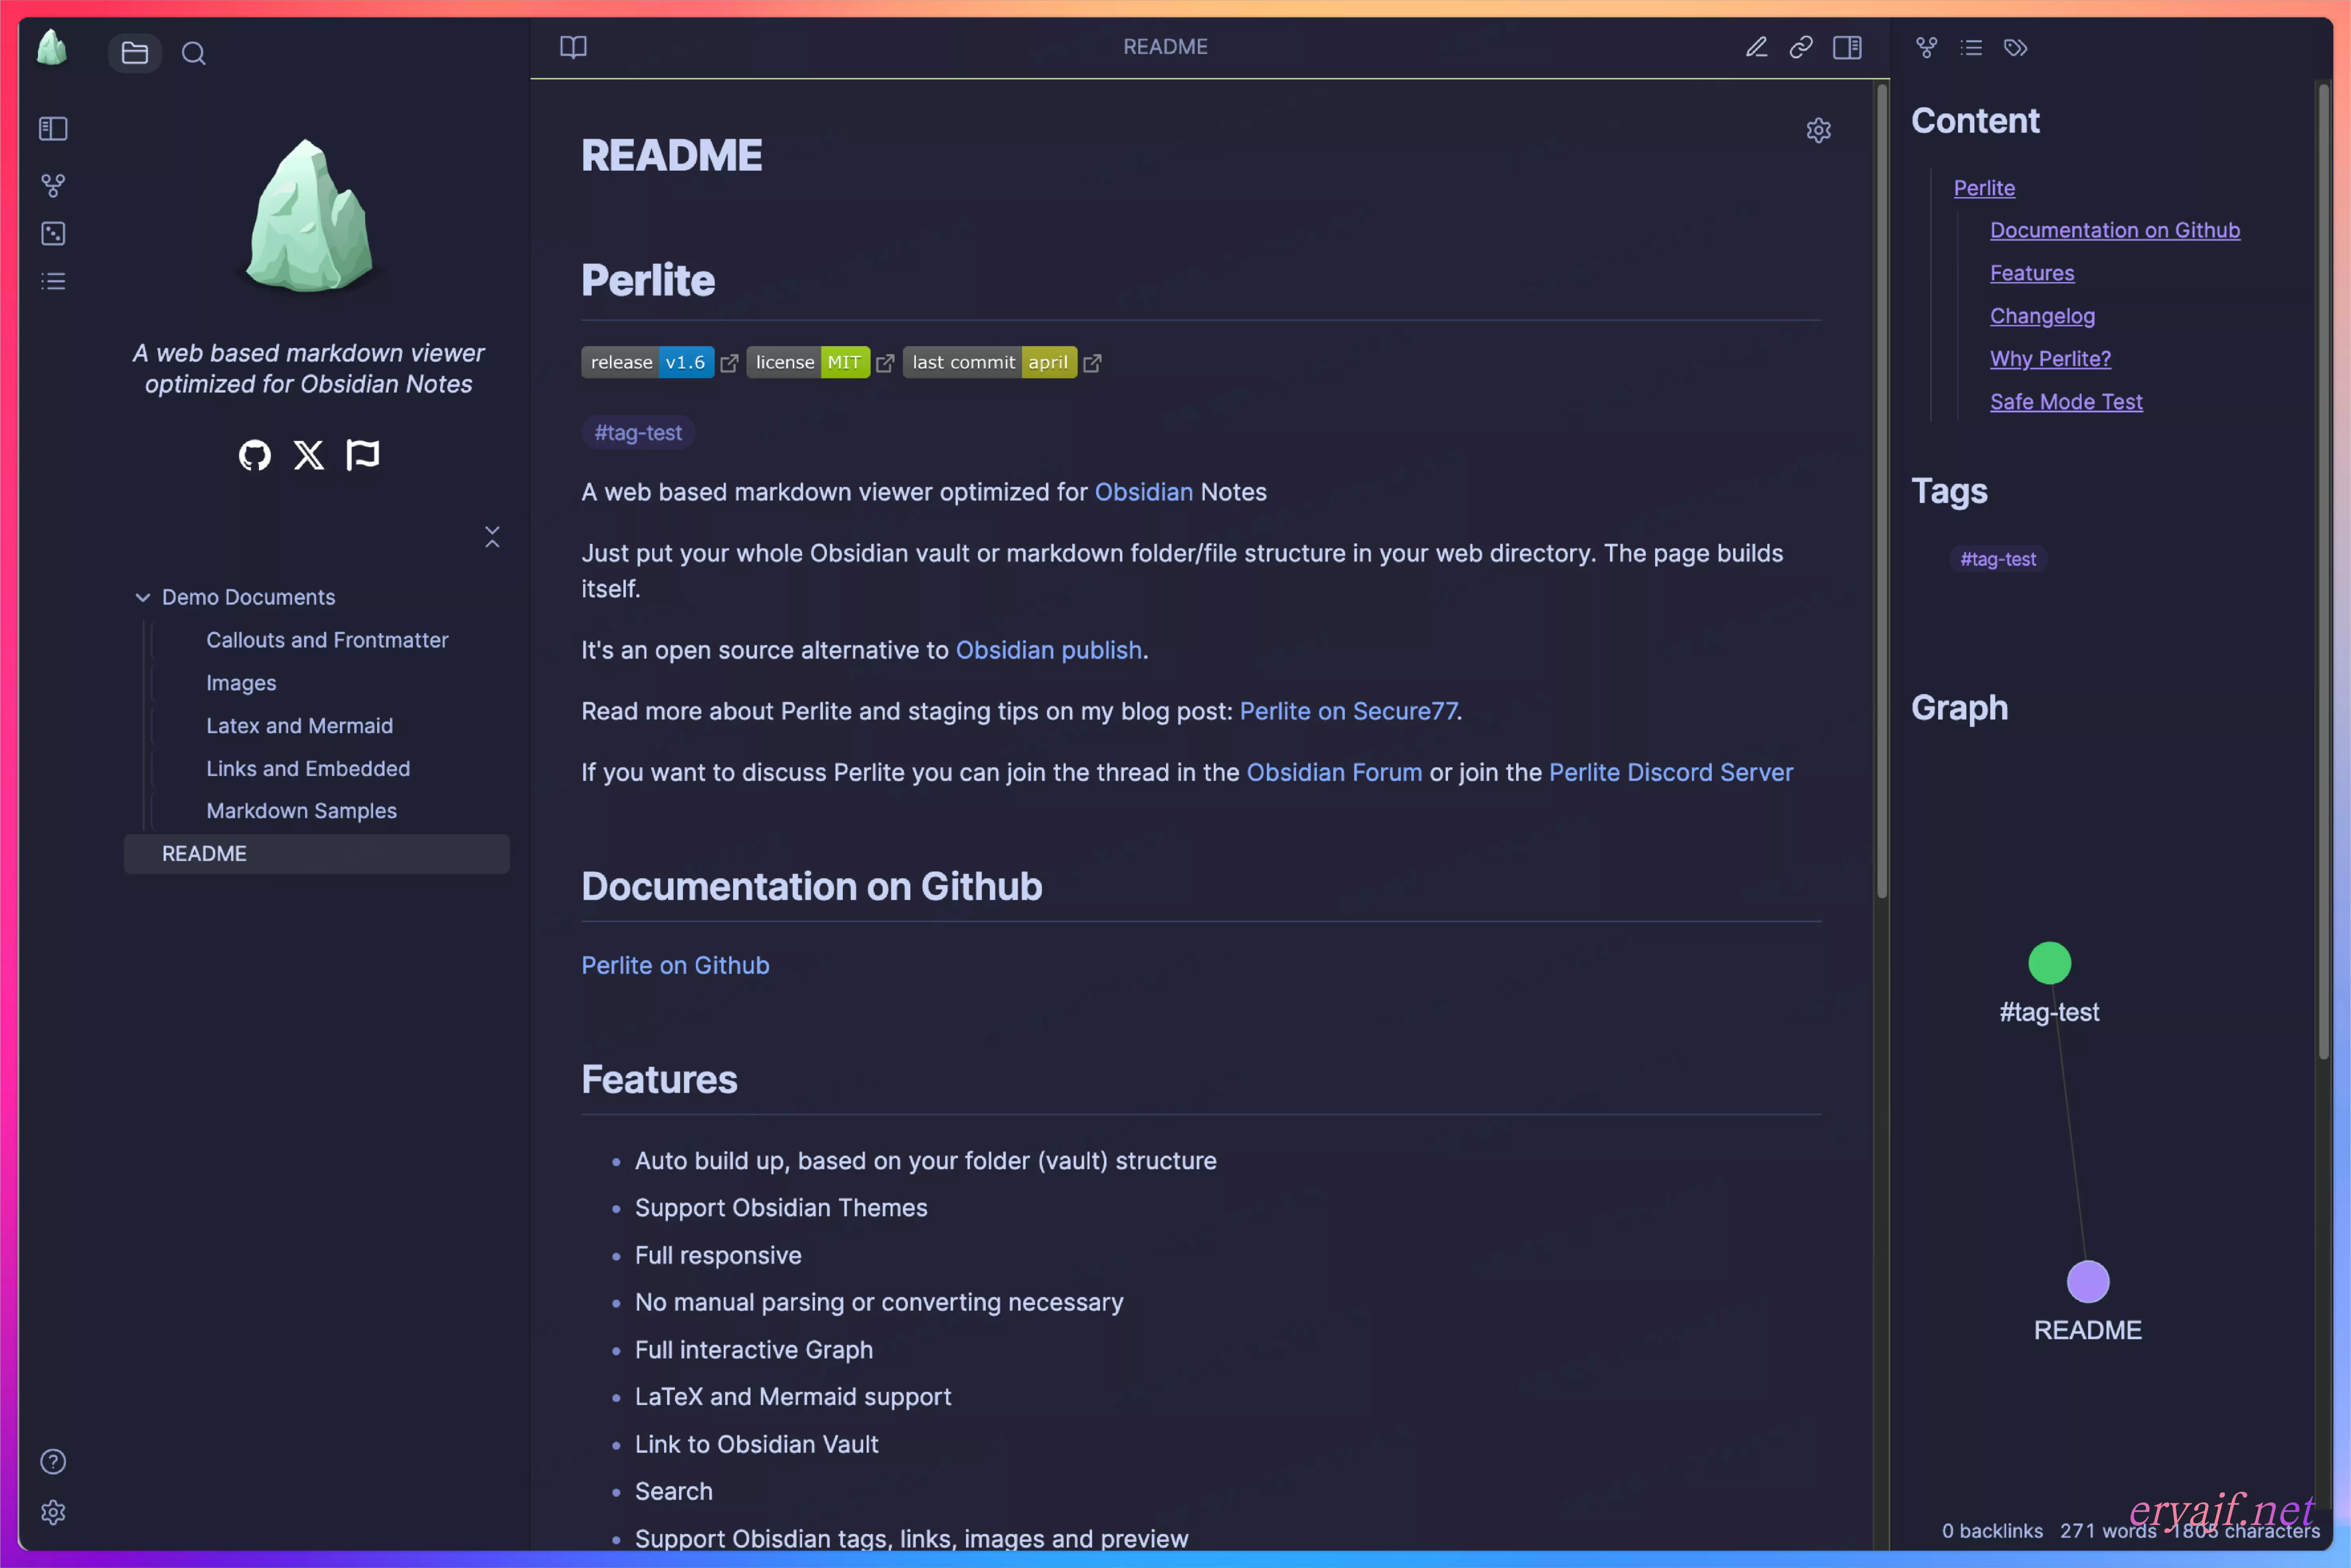The height and width of the screenshot is (1568, 2351).
Task: Collapse all folders using chevrons icon
Action: [492, 537]
